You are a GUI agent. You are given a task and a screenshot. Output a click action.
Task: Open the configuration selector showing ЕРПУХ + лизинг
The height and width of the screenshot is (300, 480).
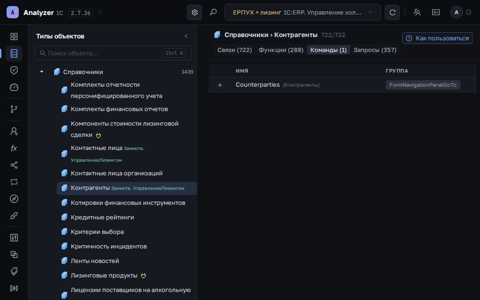pyautogui.click(x=302, y=12)
